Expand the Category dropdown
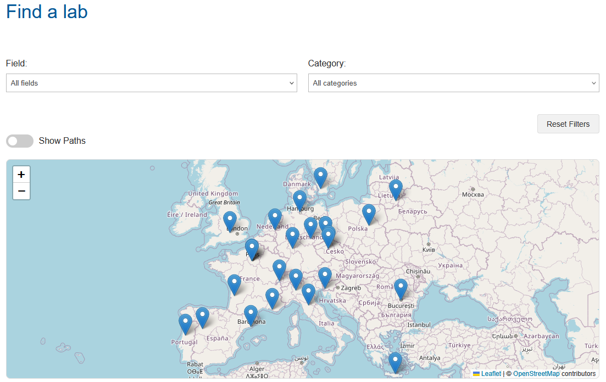 453,83
